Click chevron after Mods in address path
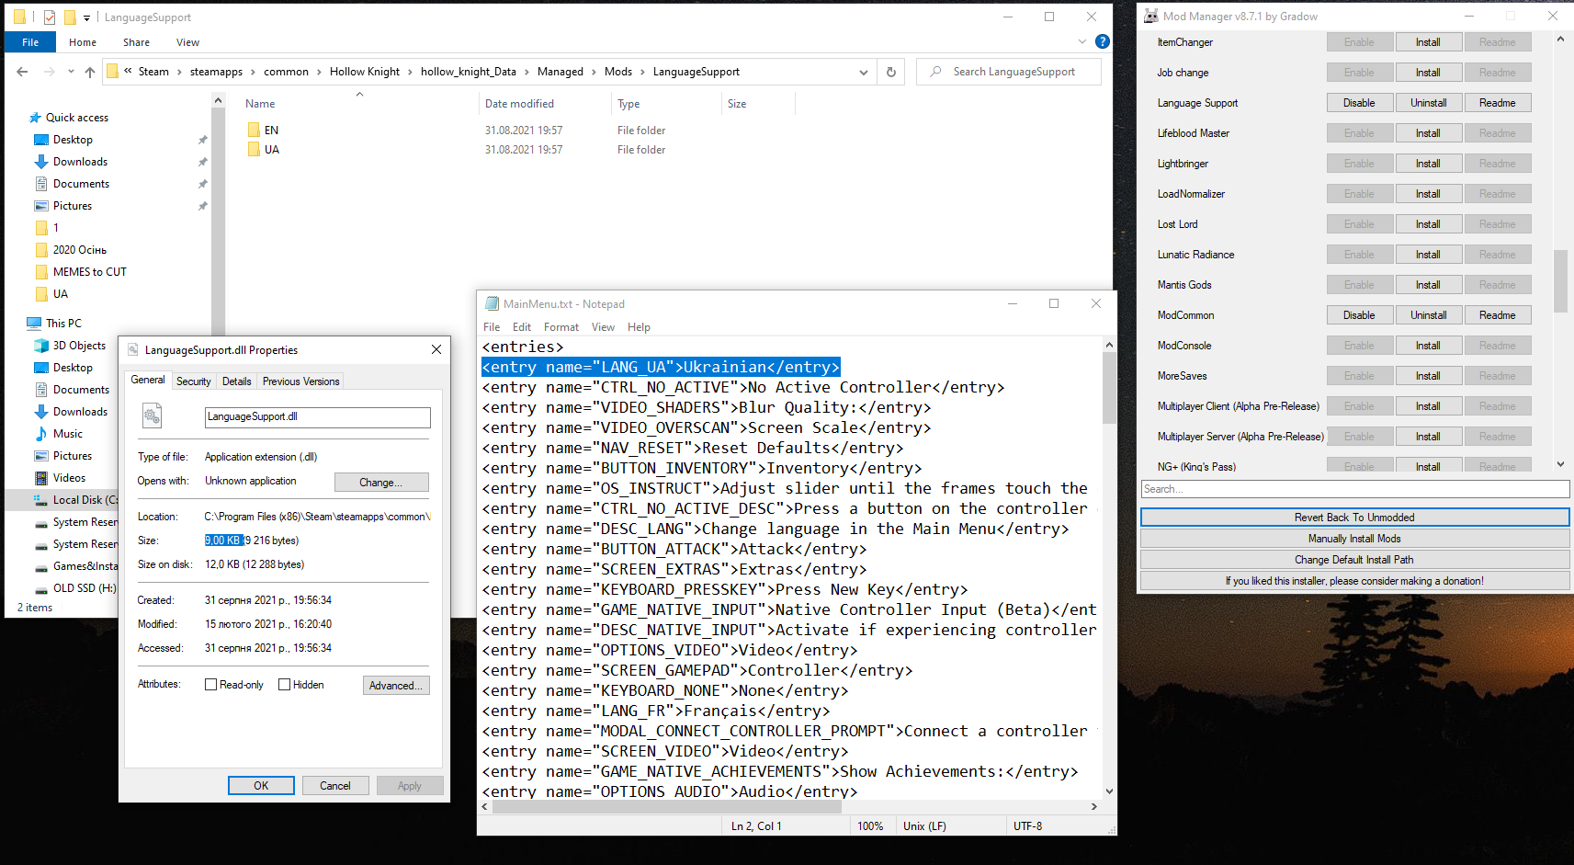Image resolution: width=1574 pixels, height=865 pixels. [x=642, y=72]
